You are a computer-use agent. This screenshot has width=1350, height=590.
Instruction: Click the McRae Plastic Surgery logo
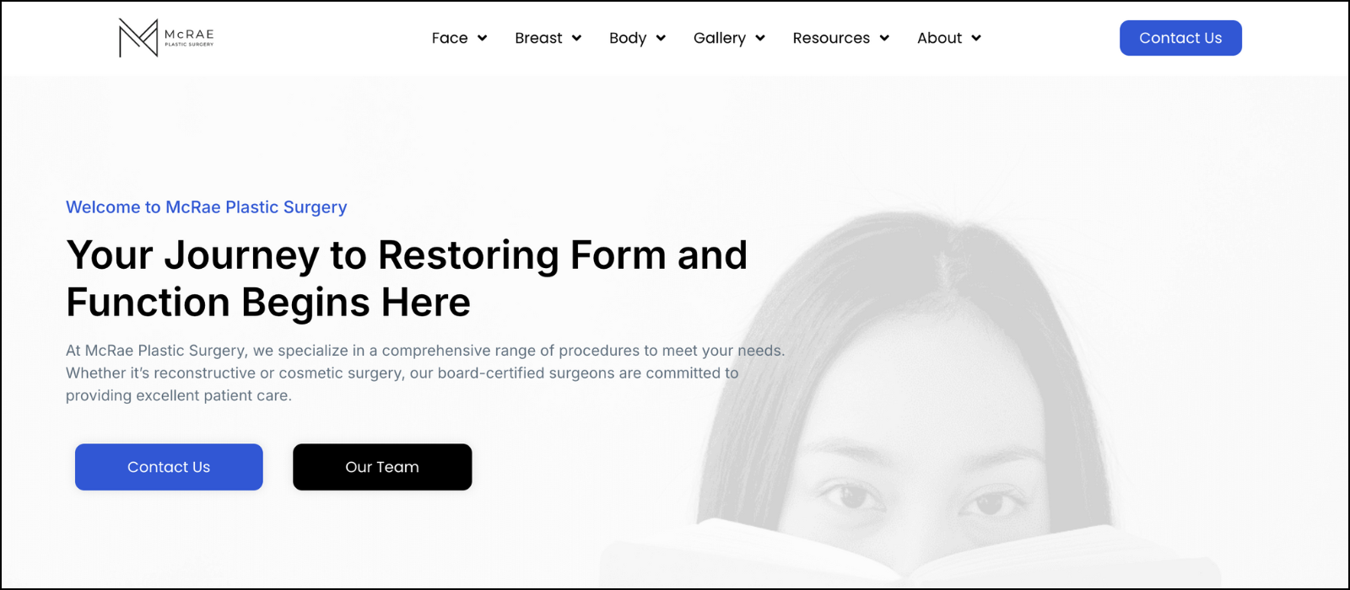click(166, 38)
